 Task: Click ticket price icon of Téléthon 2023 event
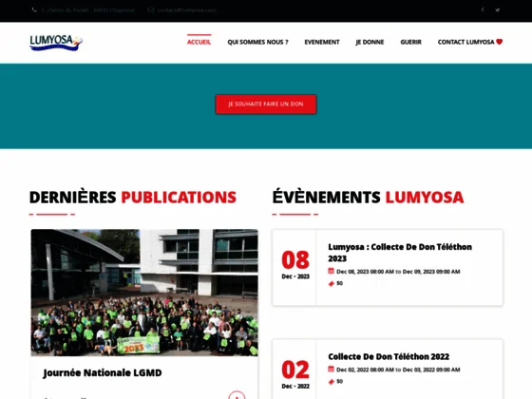pos(332,283)
